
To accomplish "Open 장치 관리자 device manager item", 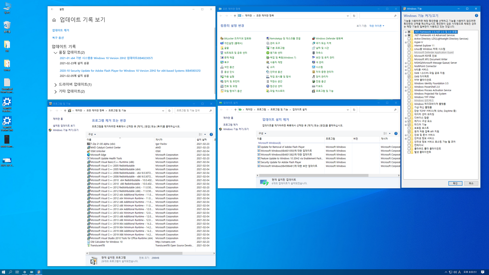I will click(320, 77).
